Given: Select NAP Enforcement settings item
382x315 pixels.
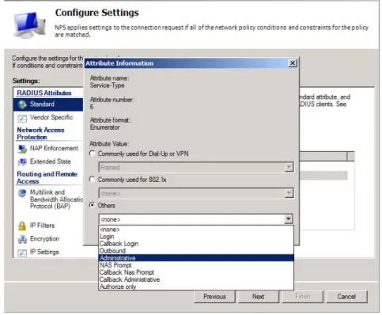Looking at the screenshot, I should (48, 149).
